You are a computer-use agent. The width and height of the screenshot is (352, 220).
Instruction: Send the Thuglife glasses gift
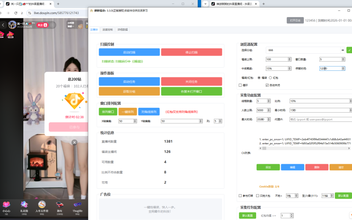pos(77,208)
